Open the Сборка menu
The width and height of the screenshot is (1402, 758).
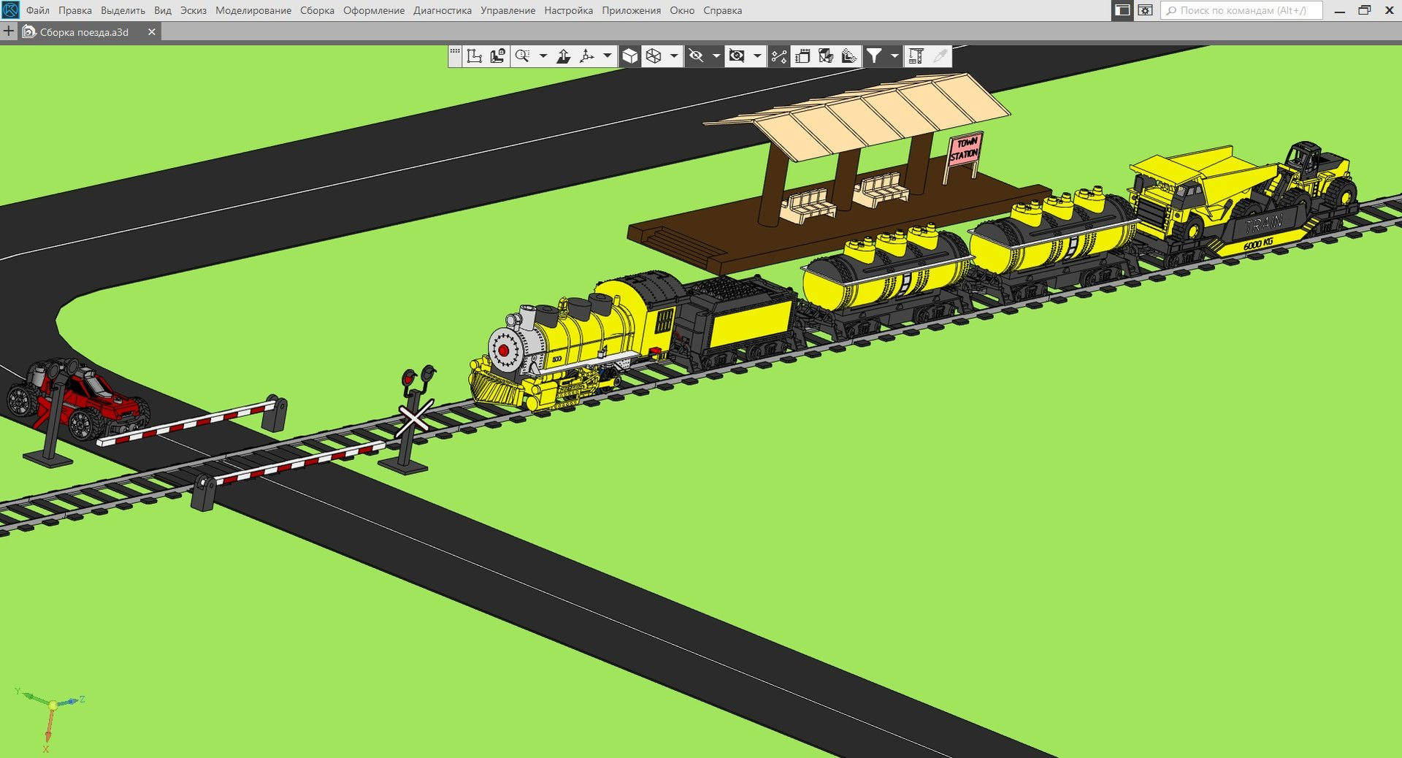point(317,10)
